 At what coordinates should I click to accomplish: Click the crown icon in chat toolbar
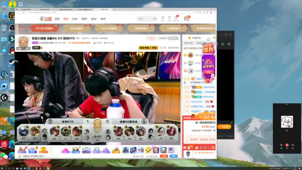[x=197, y=148]
